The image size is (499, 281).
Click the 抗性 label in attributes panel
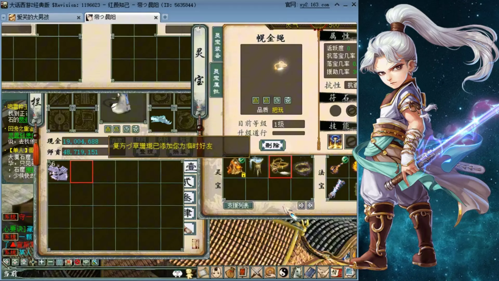coord(333,85)
